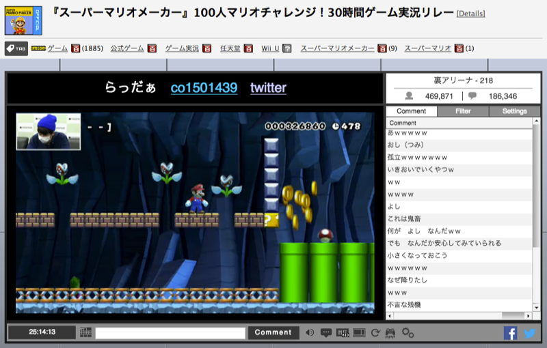Open player settings gears icon

[408, 333]
